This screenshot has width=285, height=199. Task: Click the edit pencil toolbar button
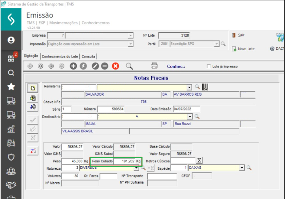coord(95,66)
